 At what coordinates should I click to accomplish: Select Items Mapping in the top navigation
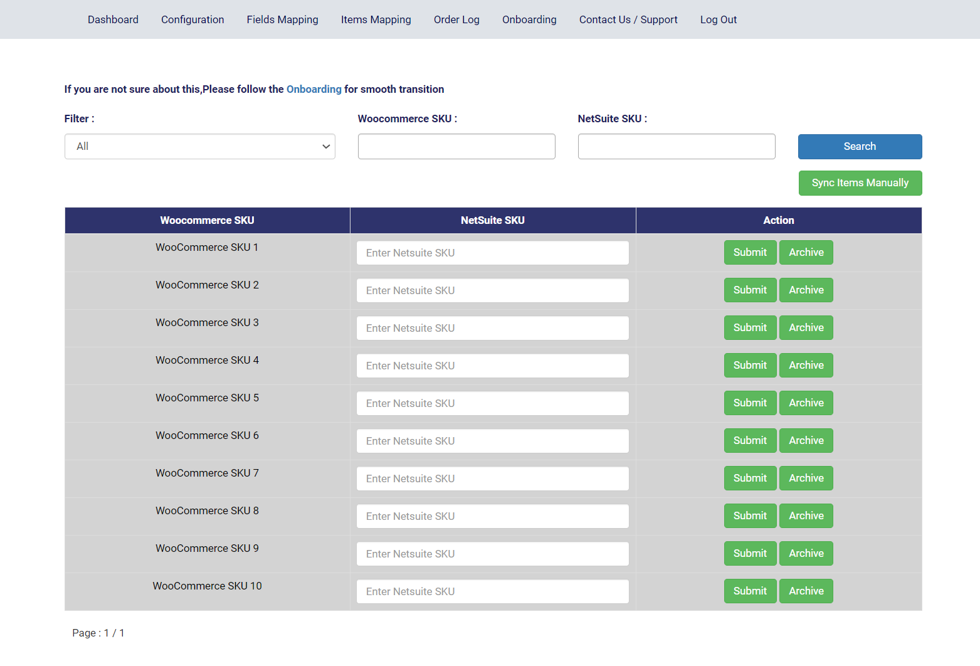(376, 19)
